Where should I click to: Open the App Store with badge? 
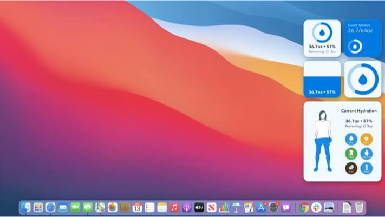261,208
